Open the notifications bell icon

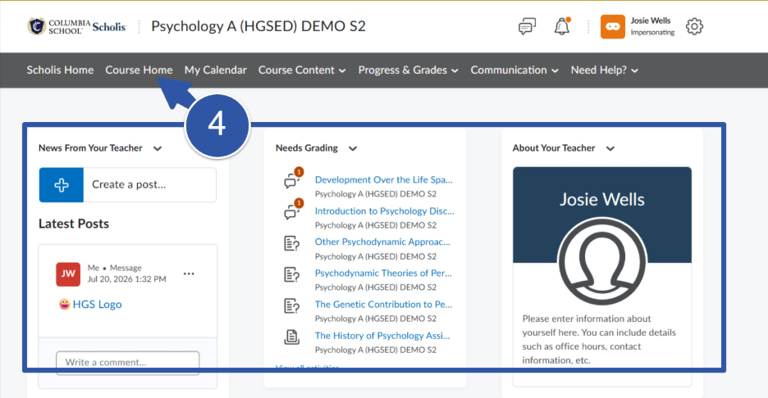(562, 26)
